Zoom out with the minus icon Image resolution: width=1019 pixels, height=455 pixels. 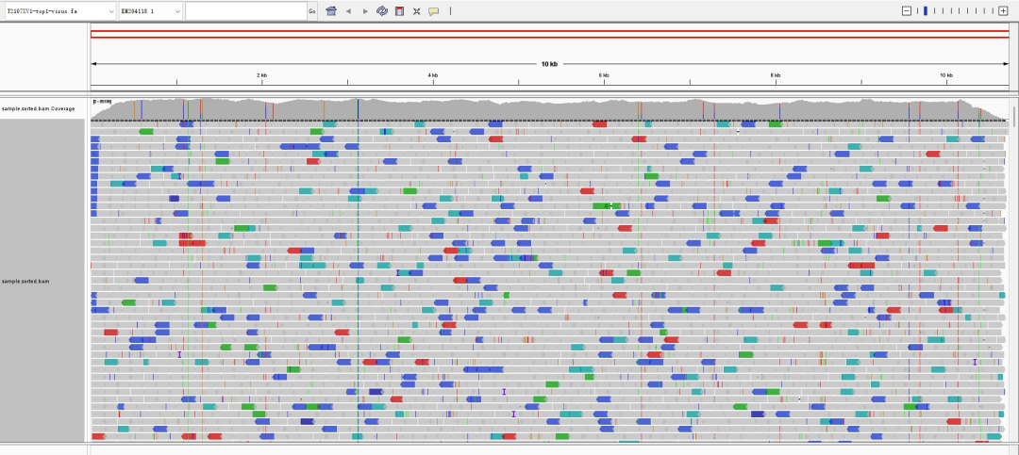click(x=908, y=11)
